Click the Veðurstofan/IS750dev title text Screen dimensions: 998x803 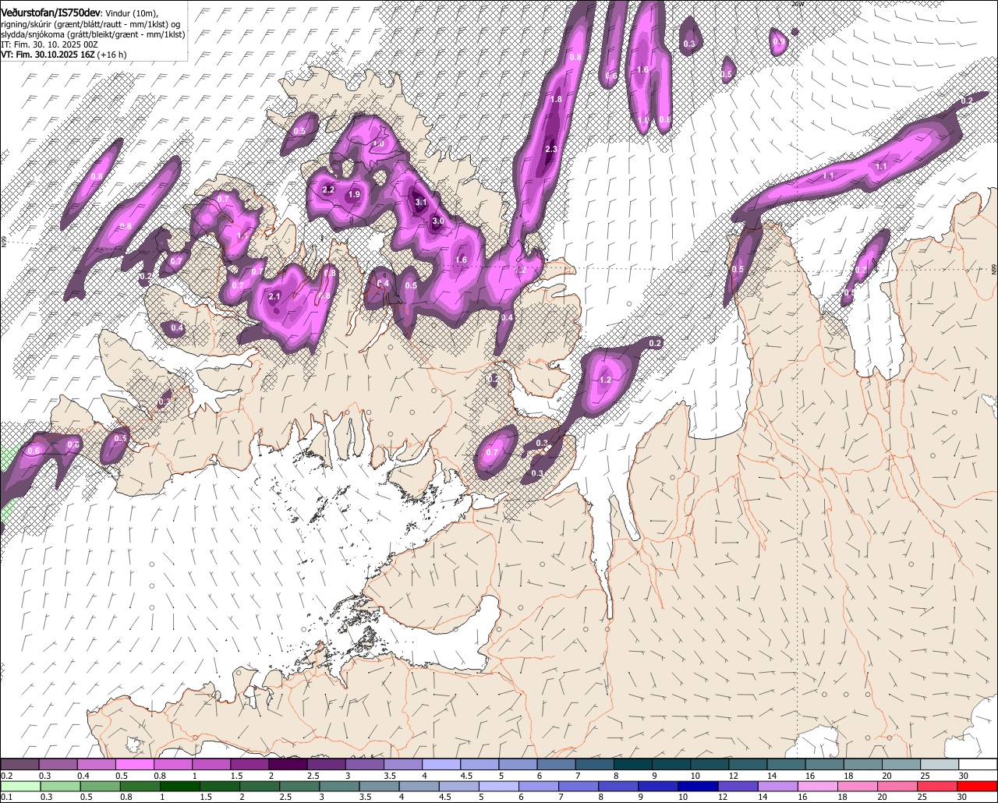point(51,12)
